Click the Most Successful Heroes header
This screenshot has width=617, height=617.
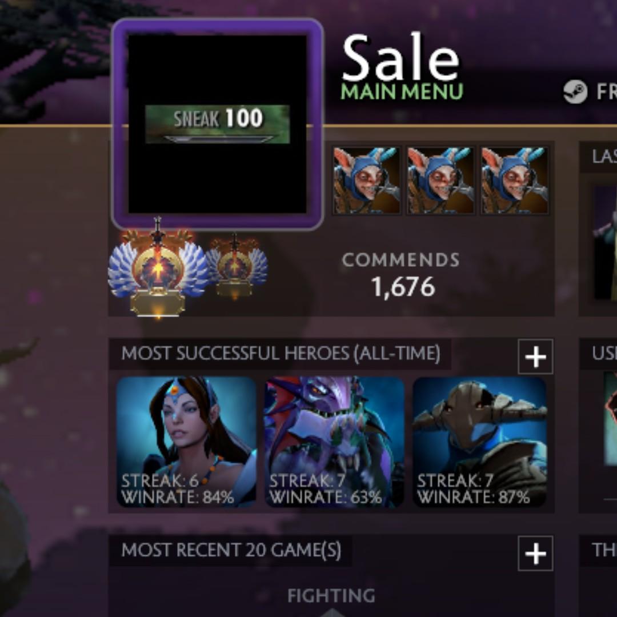[x=281, y=354]
